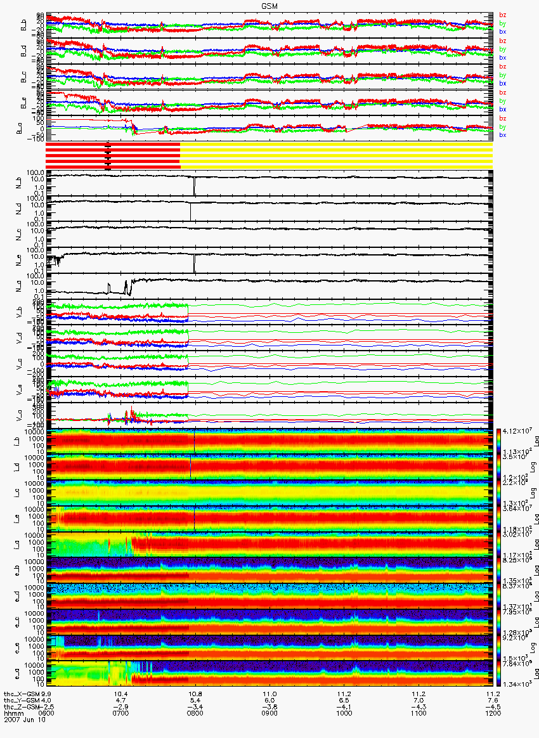Select the B_e panel axis label

click(x=23, y=103)
